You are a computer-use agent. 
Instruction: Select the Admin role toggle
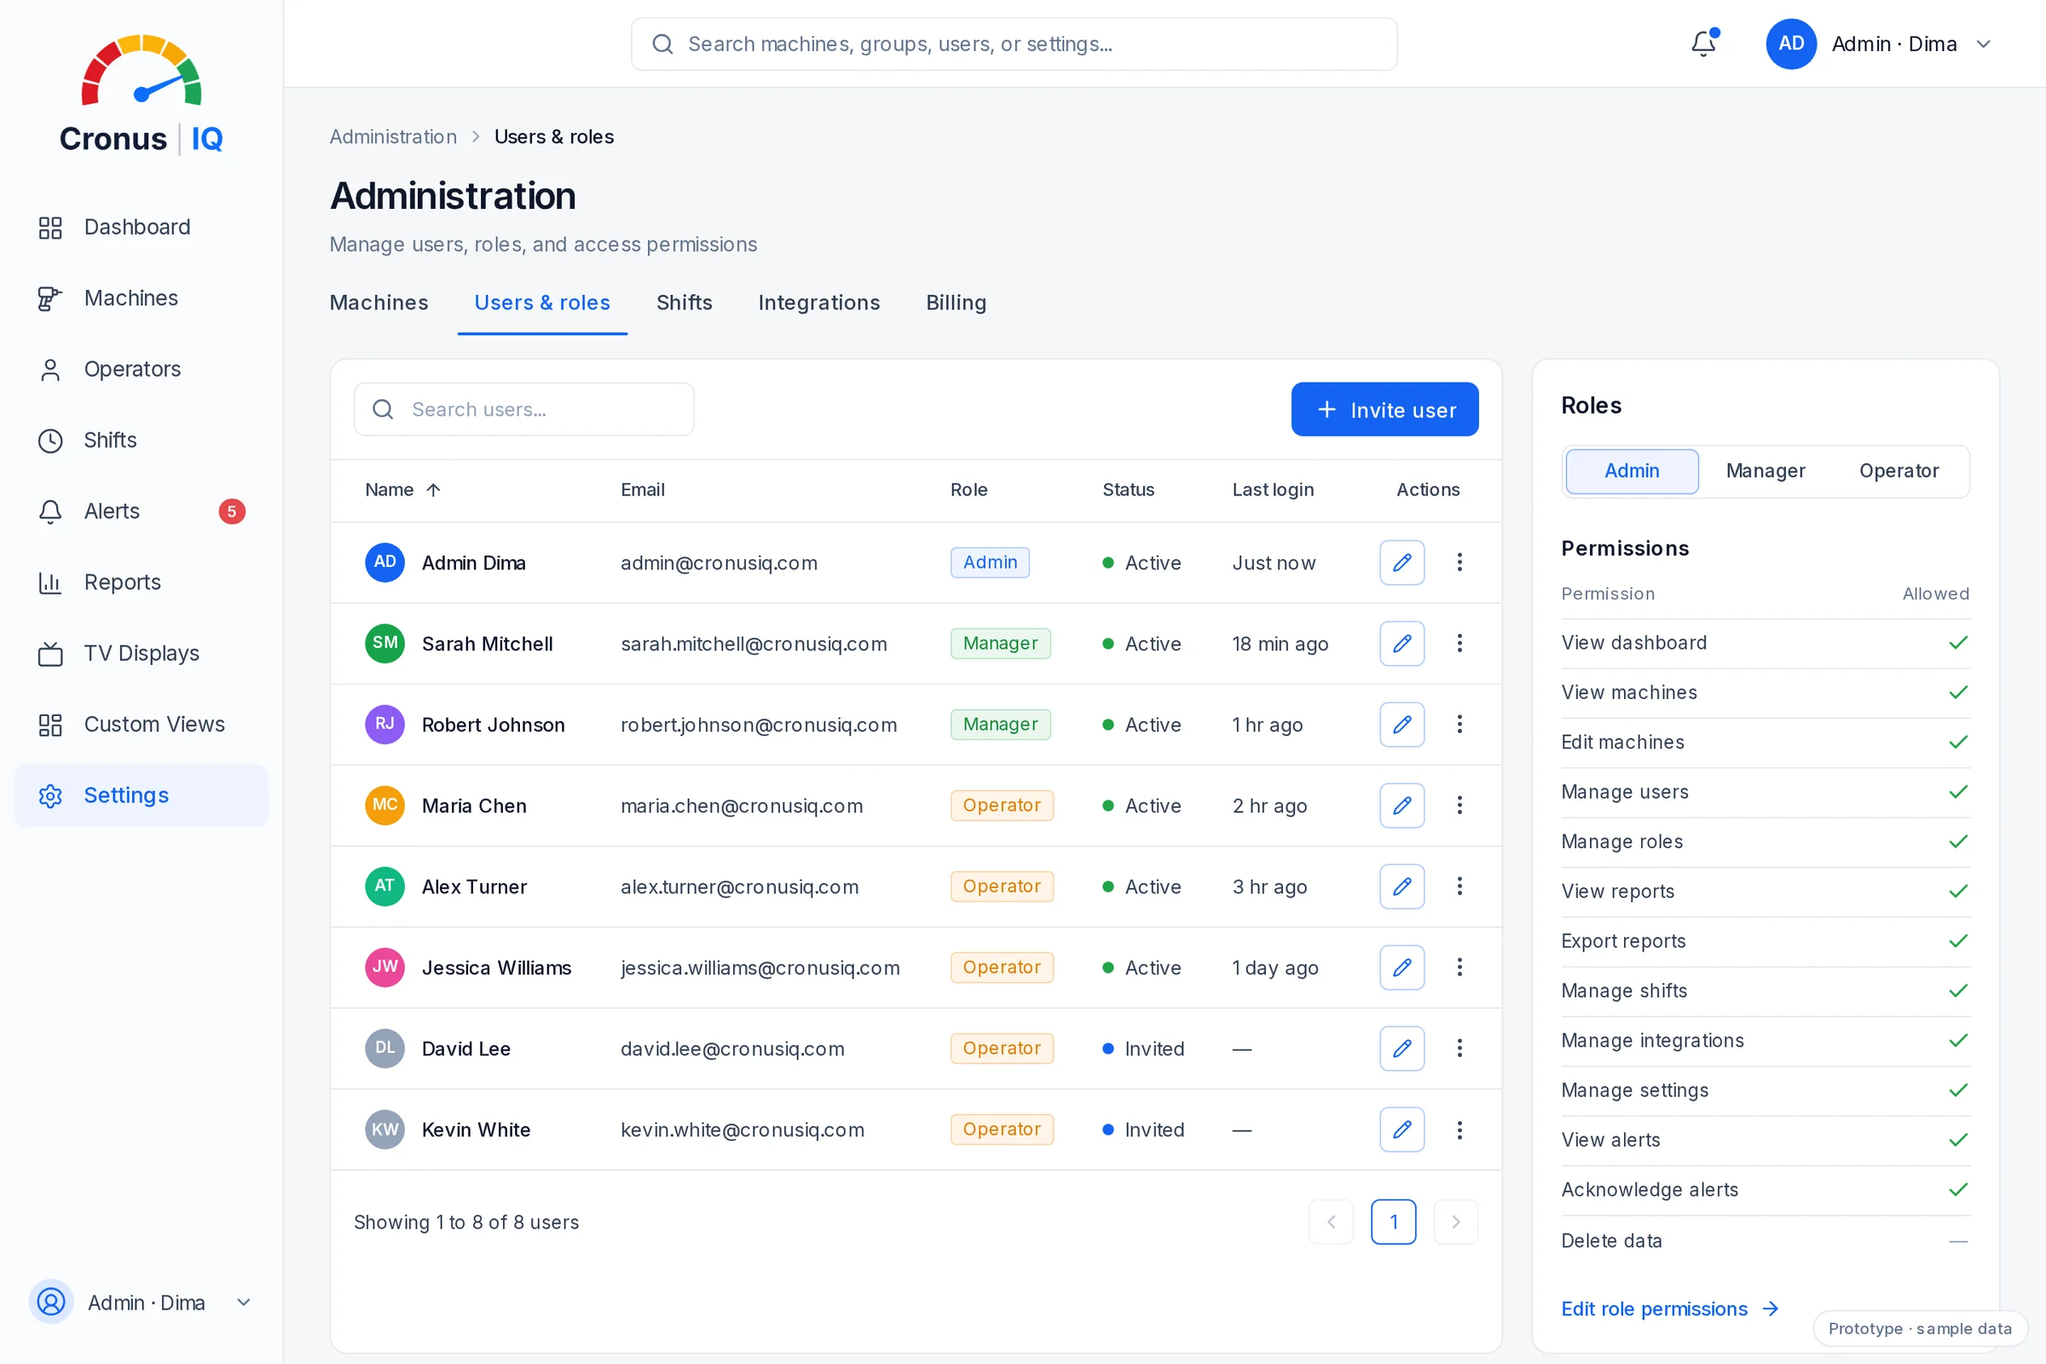tap(1632, 471)
